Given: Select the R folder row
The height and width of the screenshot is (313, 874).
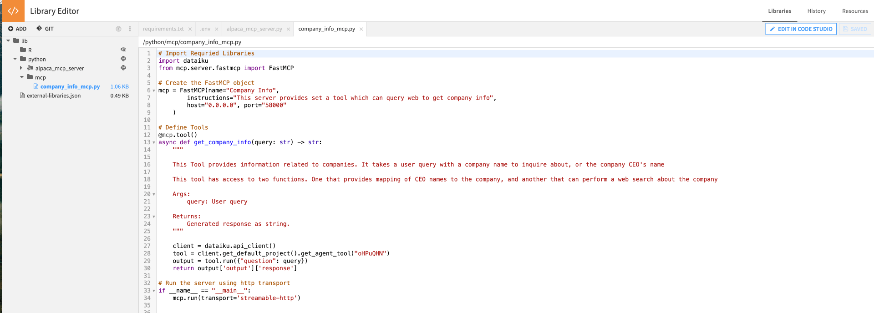Looking at the screenshot, I should (x=69, y=50).
